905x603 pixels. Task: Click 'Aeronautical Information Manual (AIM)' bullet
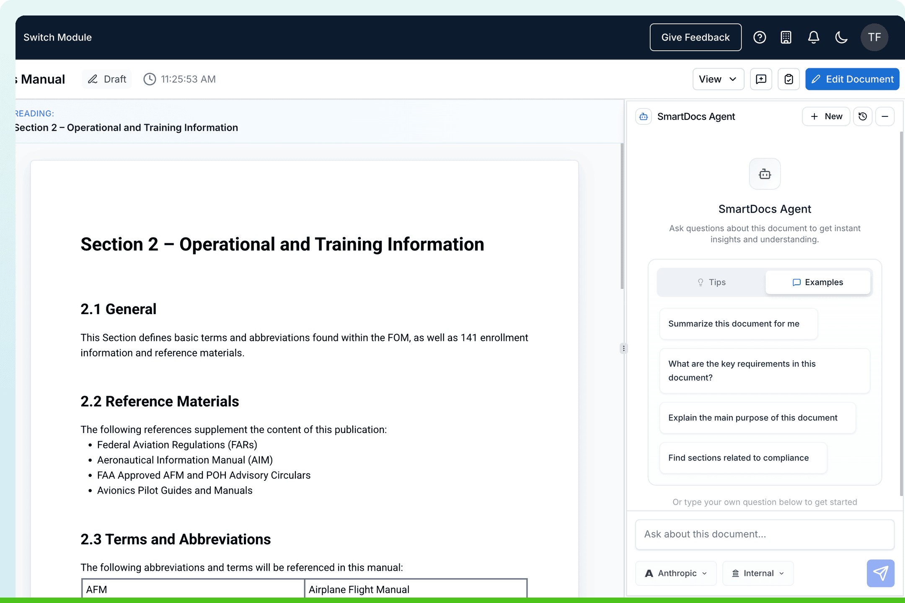(185, 460)
